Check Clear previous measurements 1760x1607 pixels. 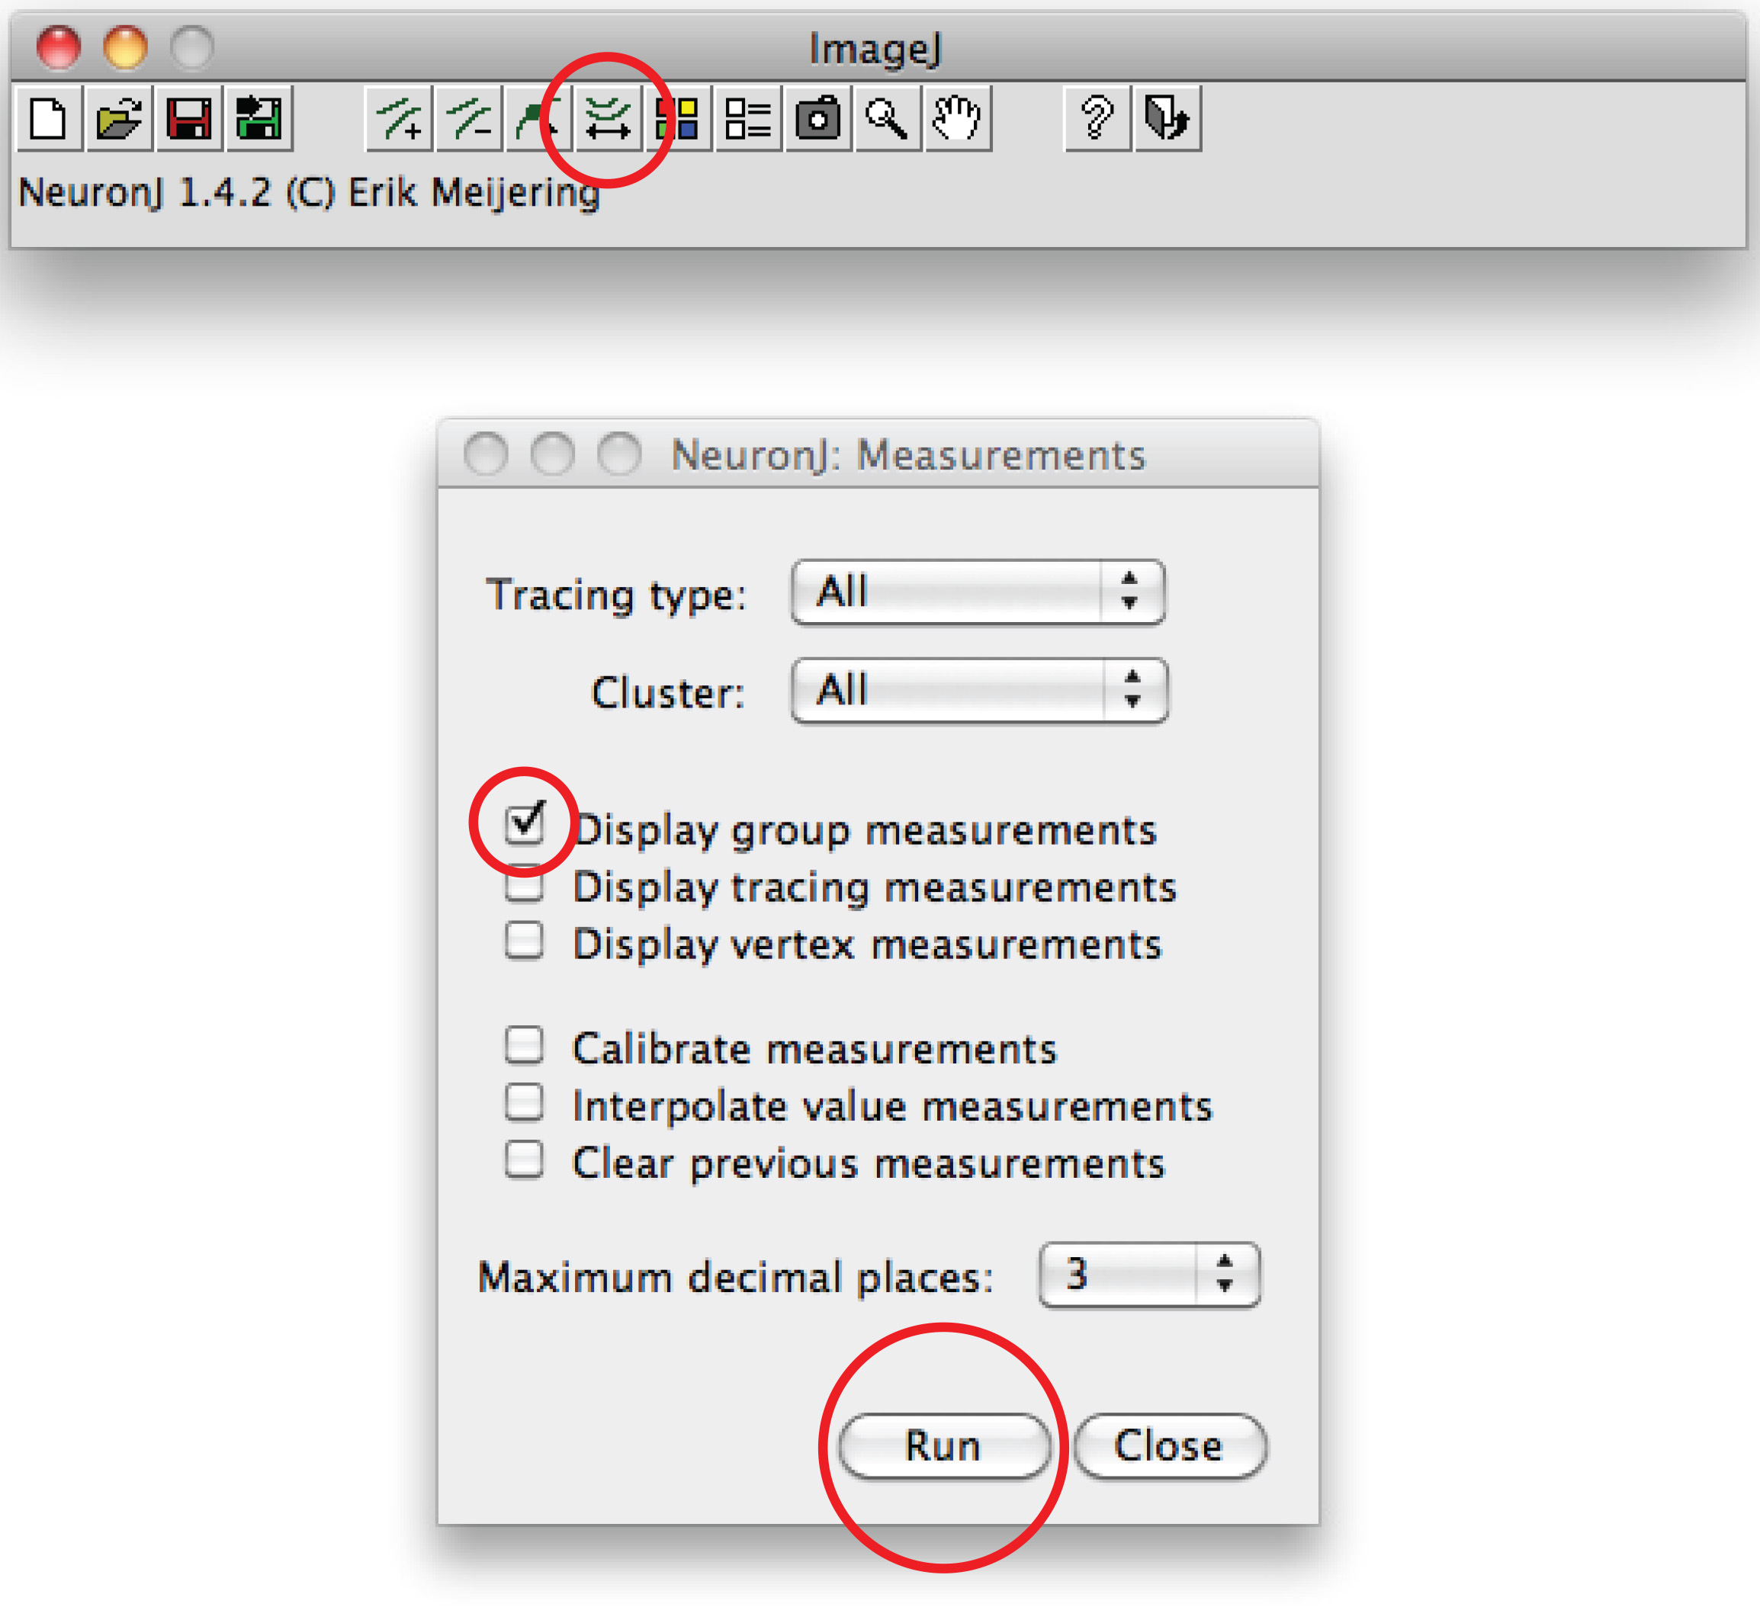pyautogui.click(x=525, y=1161)
